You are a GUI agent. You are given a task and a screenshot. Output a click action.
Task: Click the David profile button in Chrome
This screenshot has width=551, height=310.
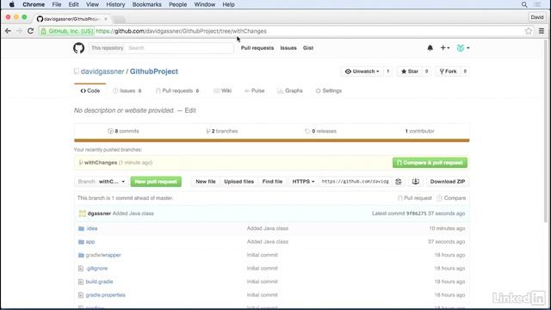point(537,17)
